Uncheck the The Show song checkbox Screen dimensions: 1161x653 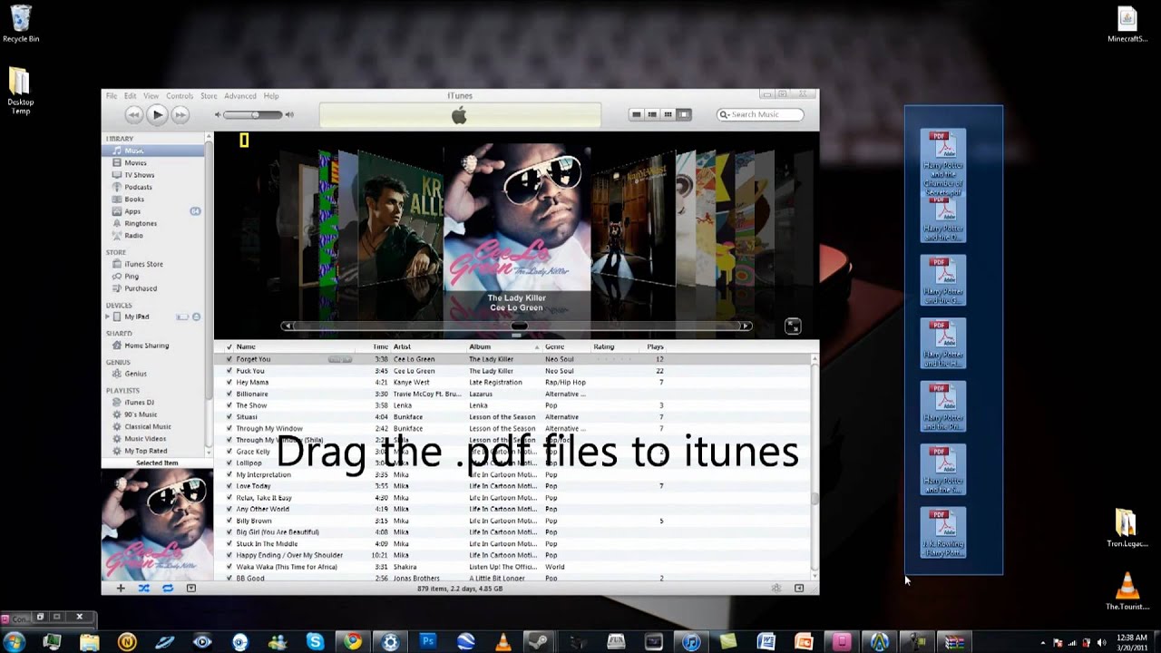[229, 405]
